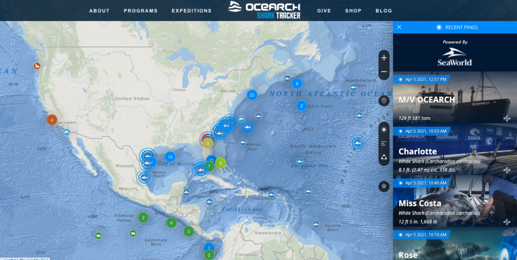Image resolution: width=517 pixels, height=260 pixels.
Task: Click shark marker above Hatteras Plain label
Action: coord(243,142)
